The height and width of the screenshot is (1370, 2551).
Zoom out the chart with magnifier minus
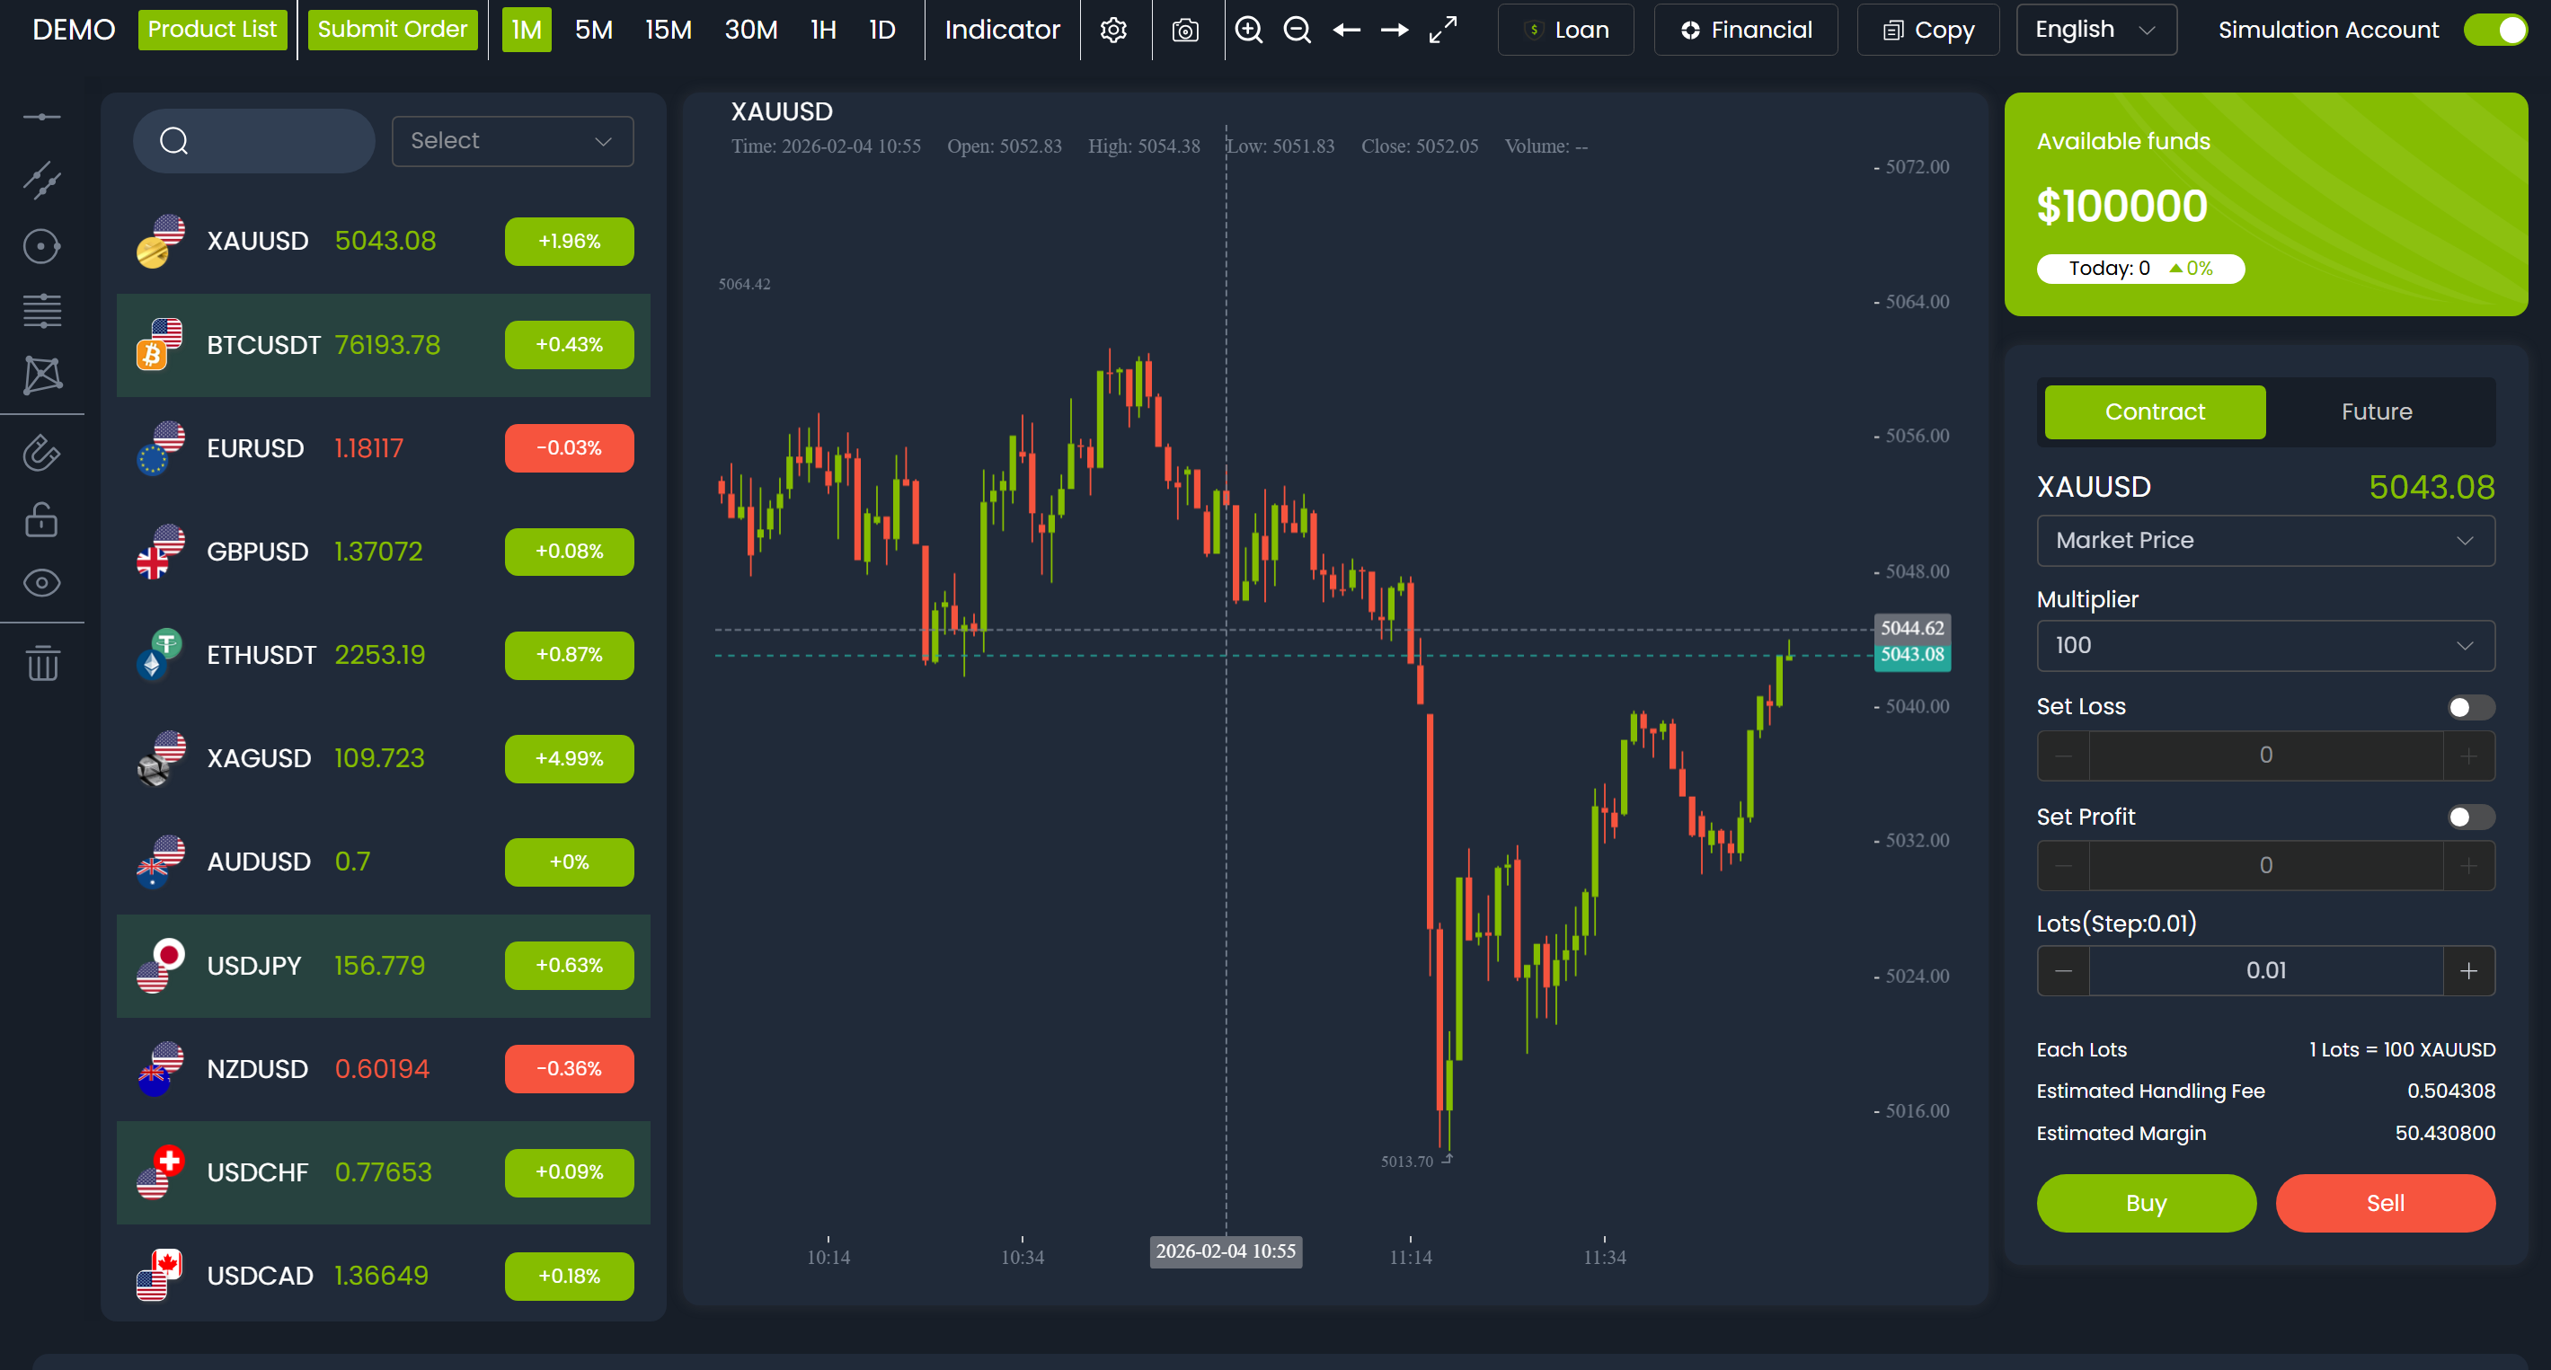point(1298,30)
